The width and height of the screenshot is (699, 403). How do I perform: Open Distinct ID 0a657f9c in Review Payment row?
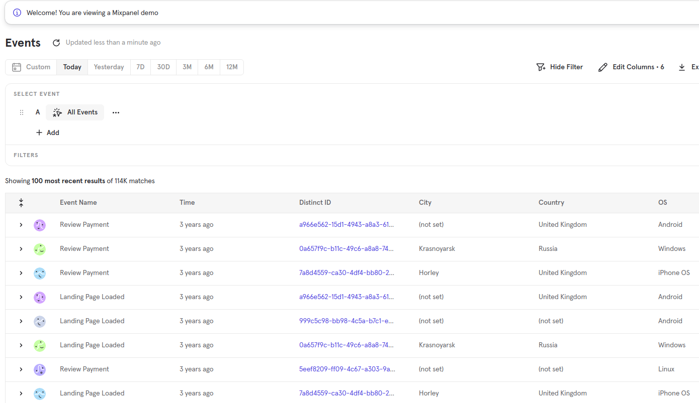click(x=346, y=249)
